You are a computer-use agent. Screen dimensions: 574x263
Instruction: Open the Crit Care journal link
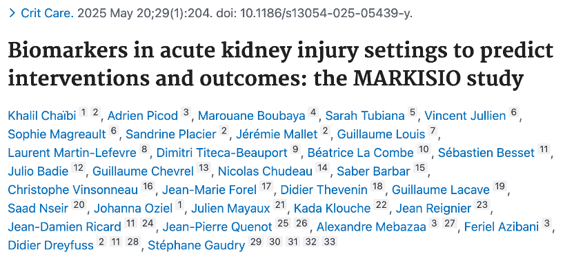point(47,14)
